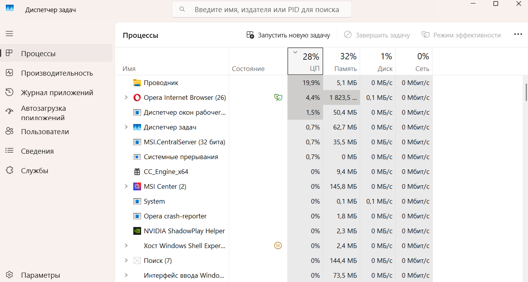Click the Службы services puzzle icon
The image size is (528, 282).
(x=9, y=170)
